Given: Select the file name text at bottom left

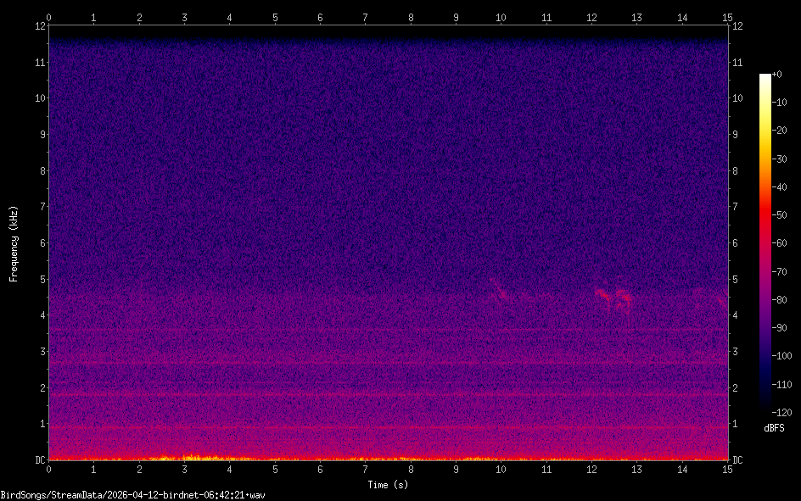Looking at the screenshot, I should click(132, 494).
